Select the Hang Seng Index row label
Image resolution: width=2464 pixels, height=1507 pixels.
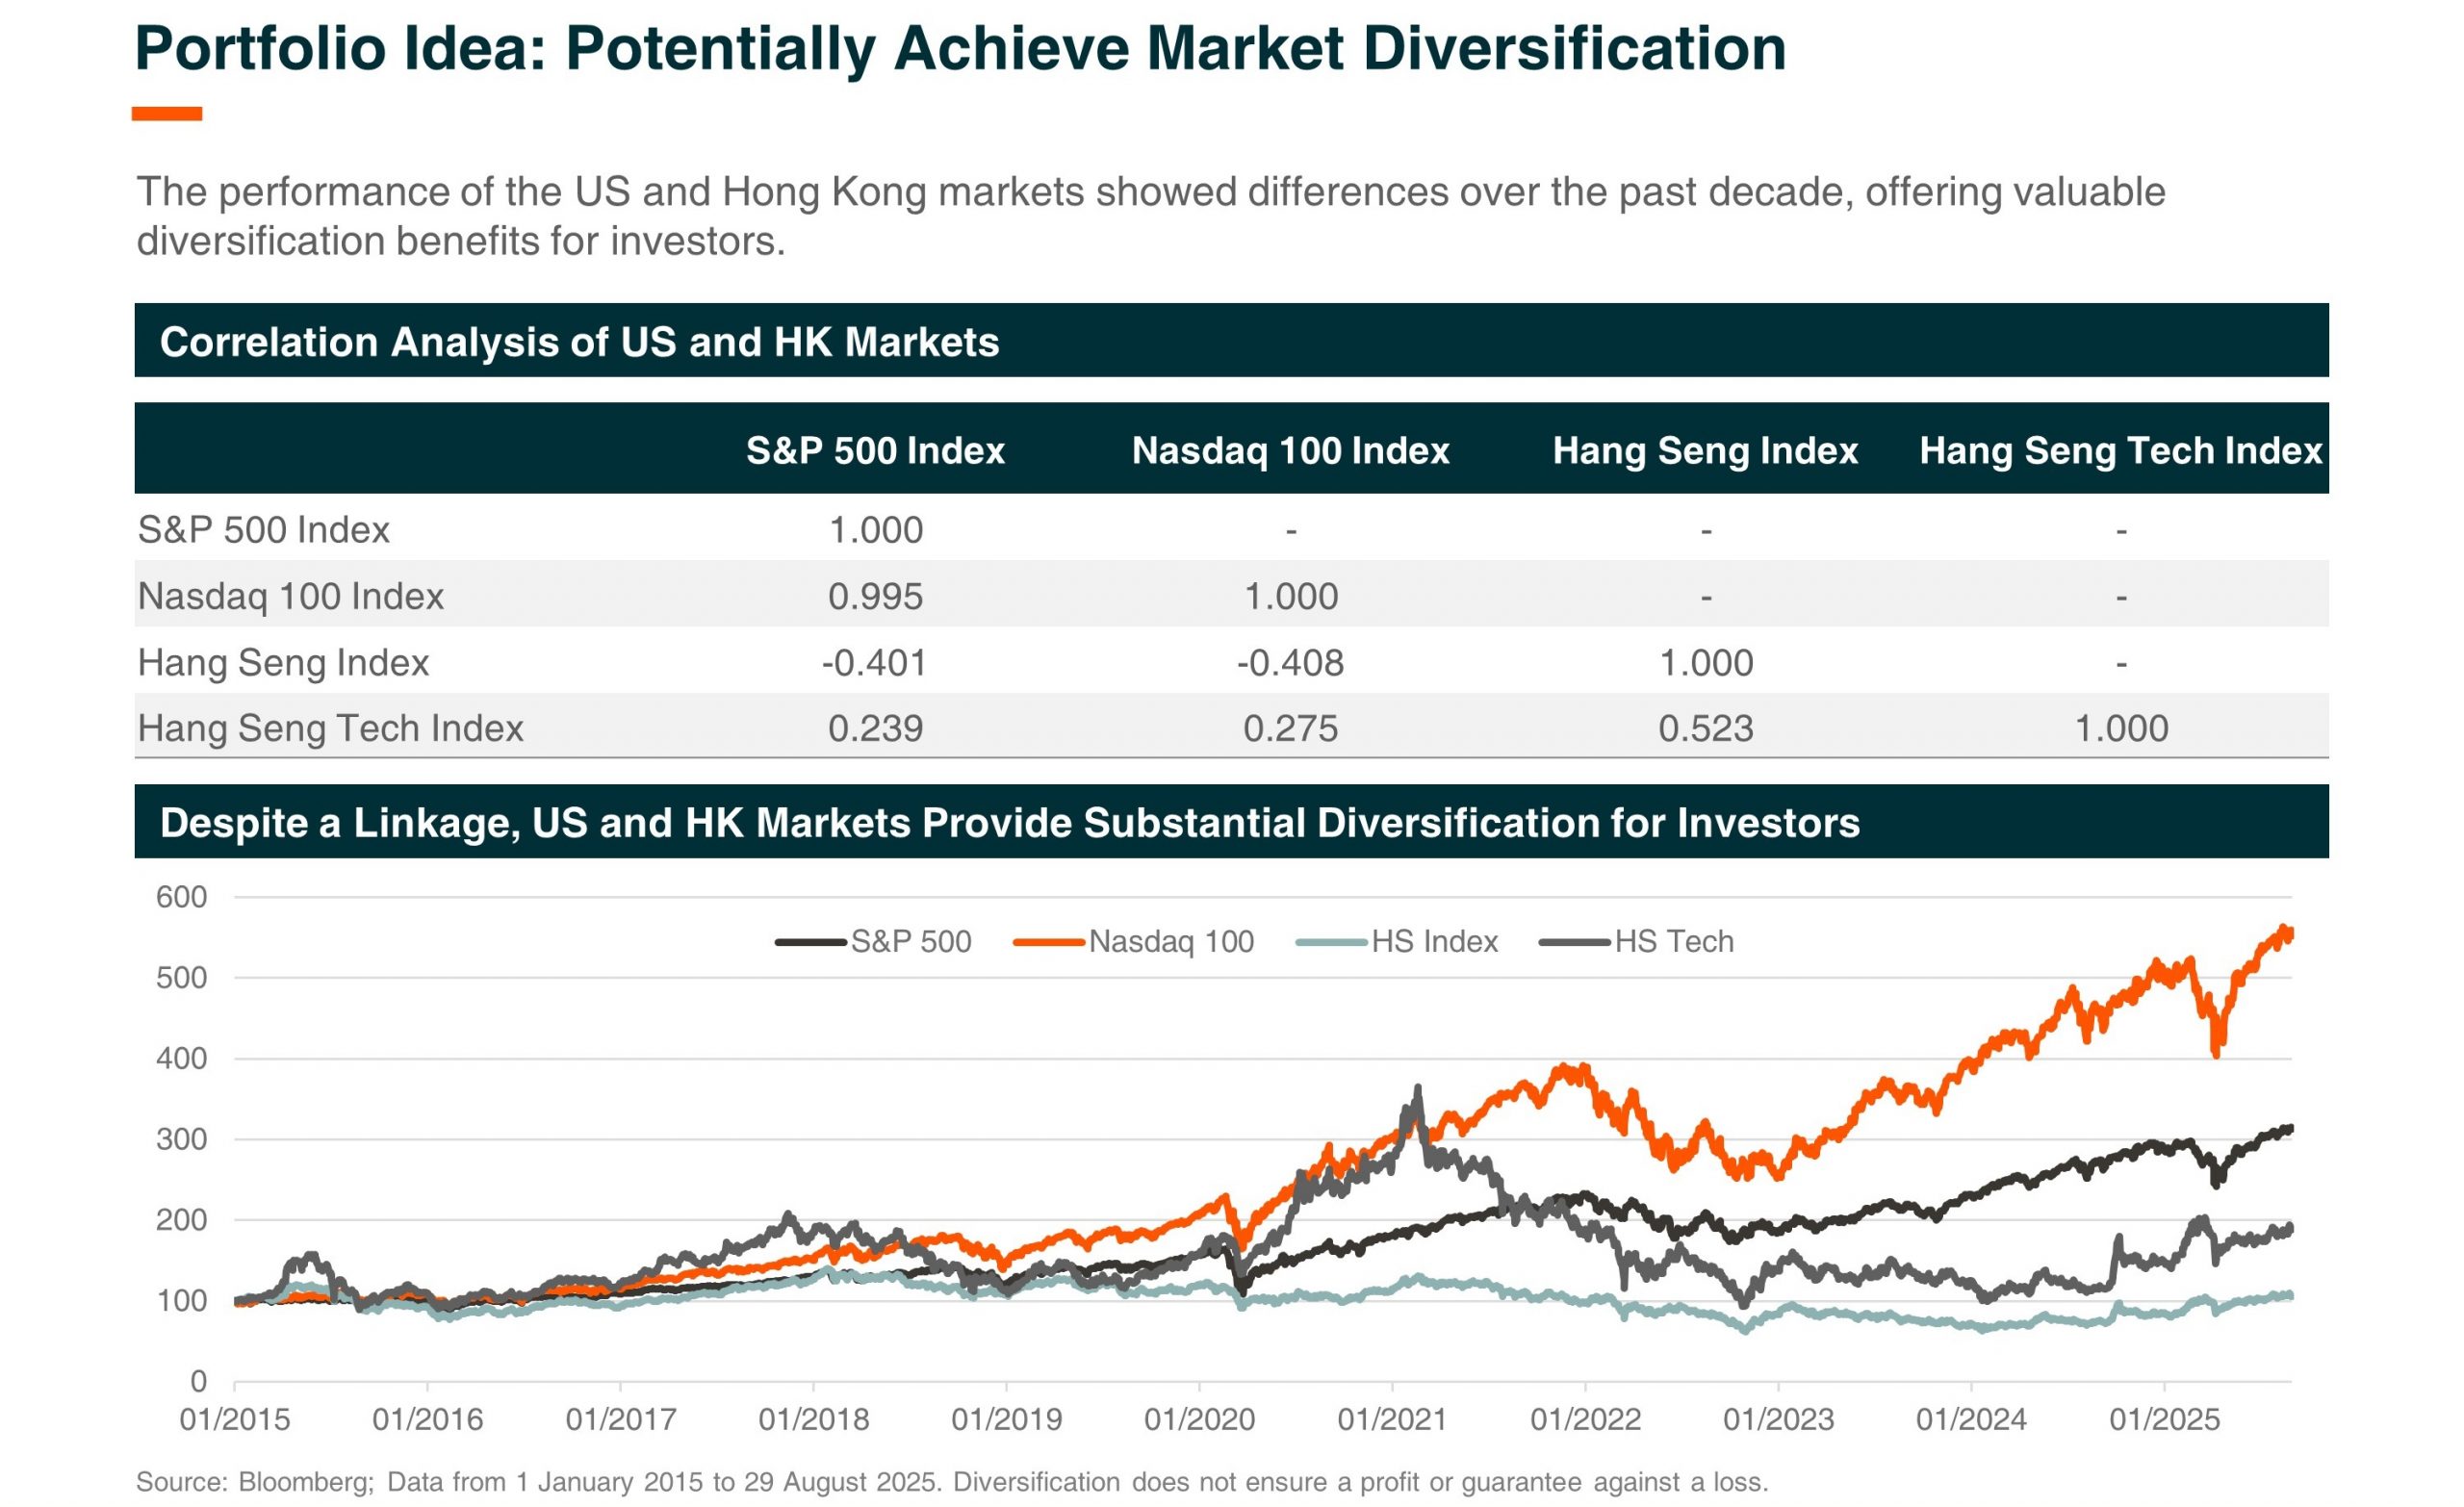283,663
